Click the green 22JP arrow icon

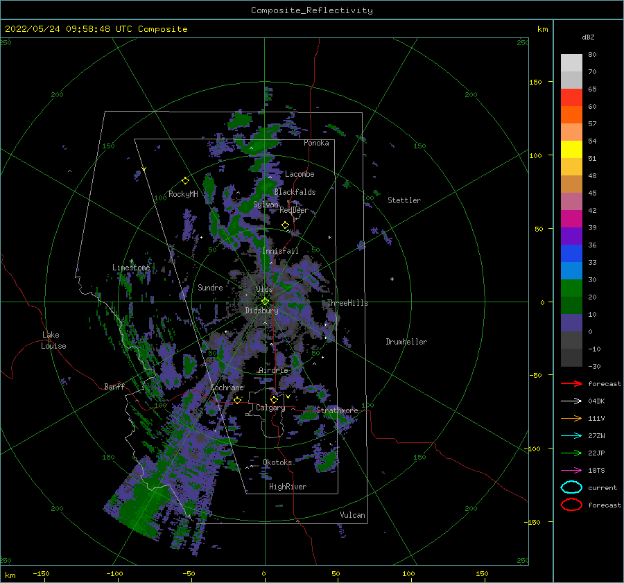[571, 453]
